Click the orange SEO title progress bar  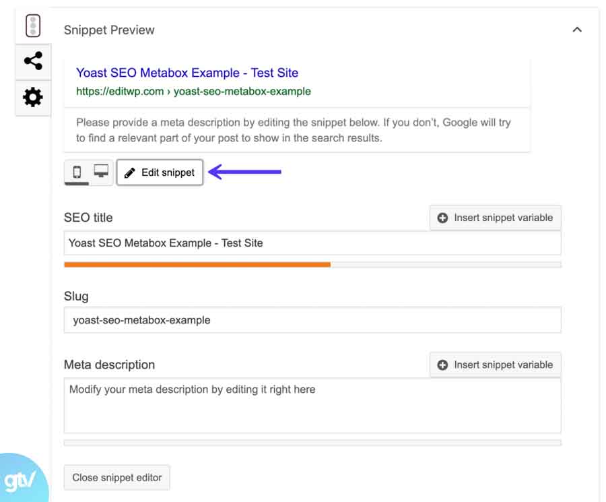(x=197, y=265)
